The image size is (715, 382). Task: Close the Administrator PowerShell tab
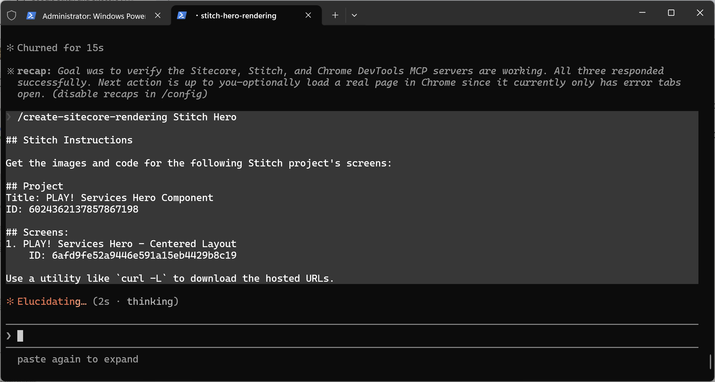[158, 15]
